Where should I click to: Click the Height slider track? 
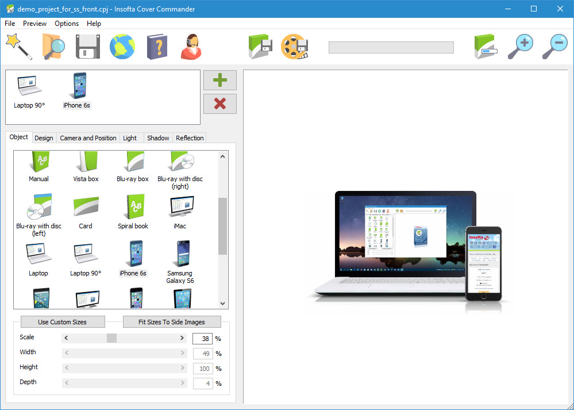pyautogui.click(x=125, y=368)
